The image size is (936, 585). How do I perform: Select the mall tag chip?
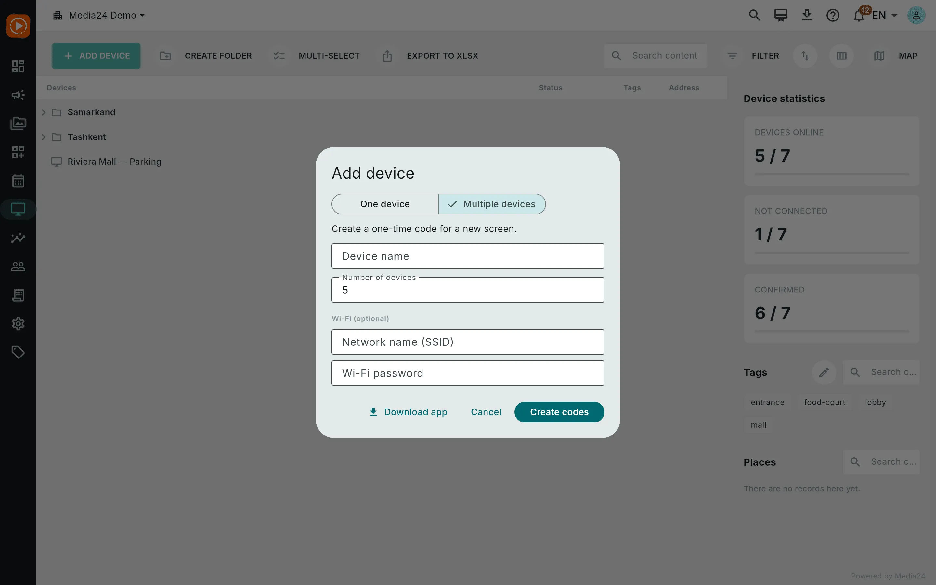[758, 425]
